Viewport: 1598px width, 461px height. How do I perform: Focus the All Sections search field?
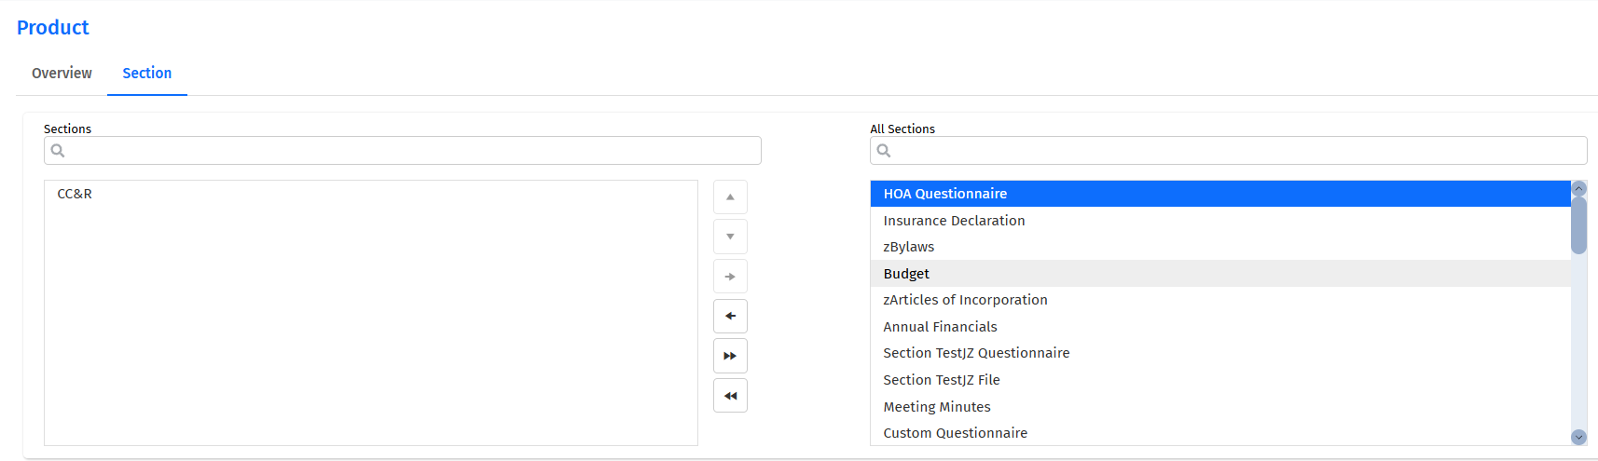click(1229, 151)
